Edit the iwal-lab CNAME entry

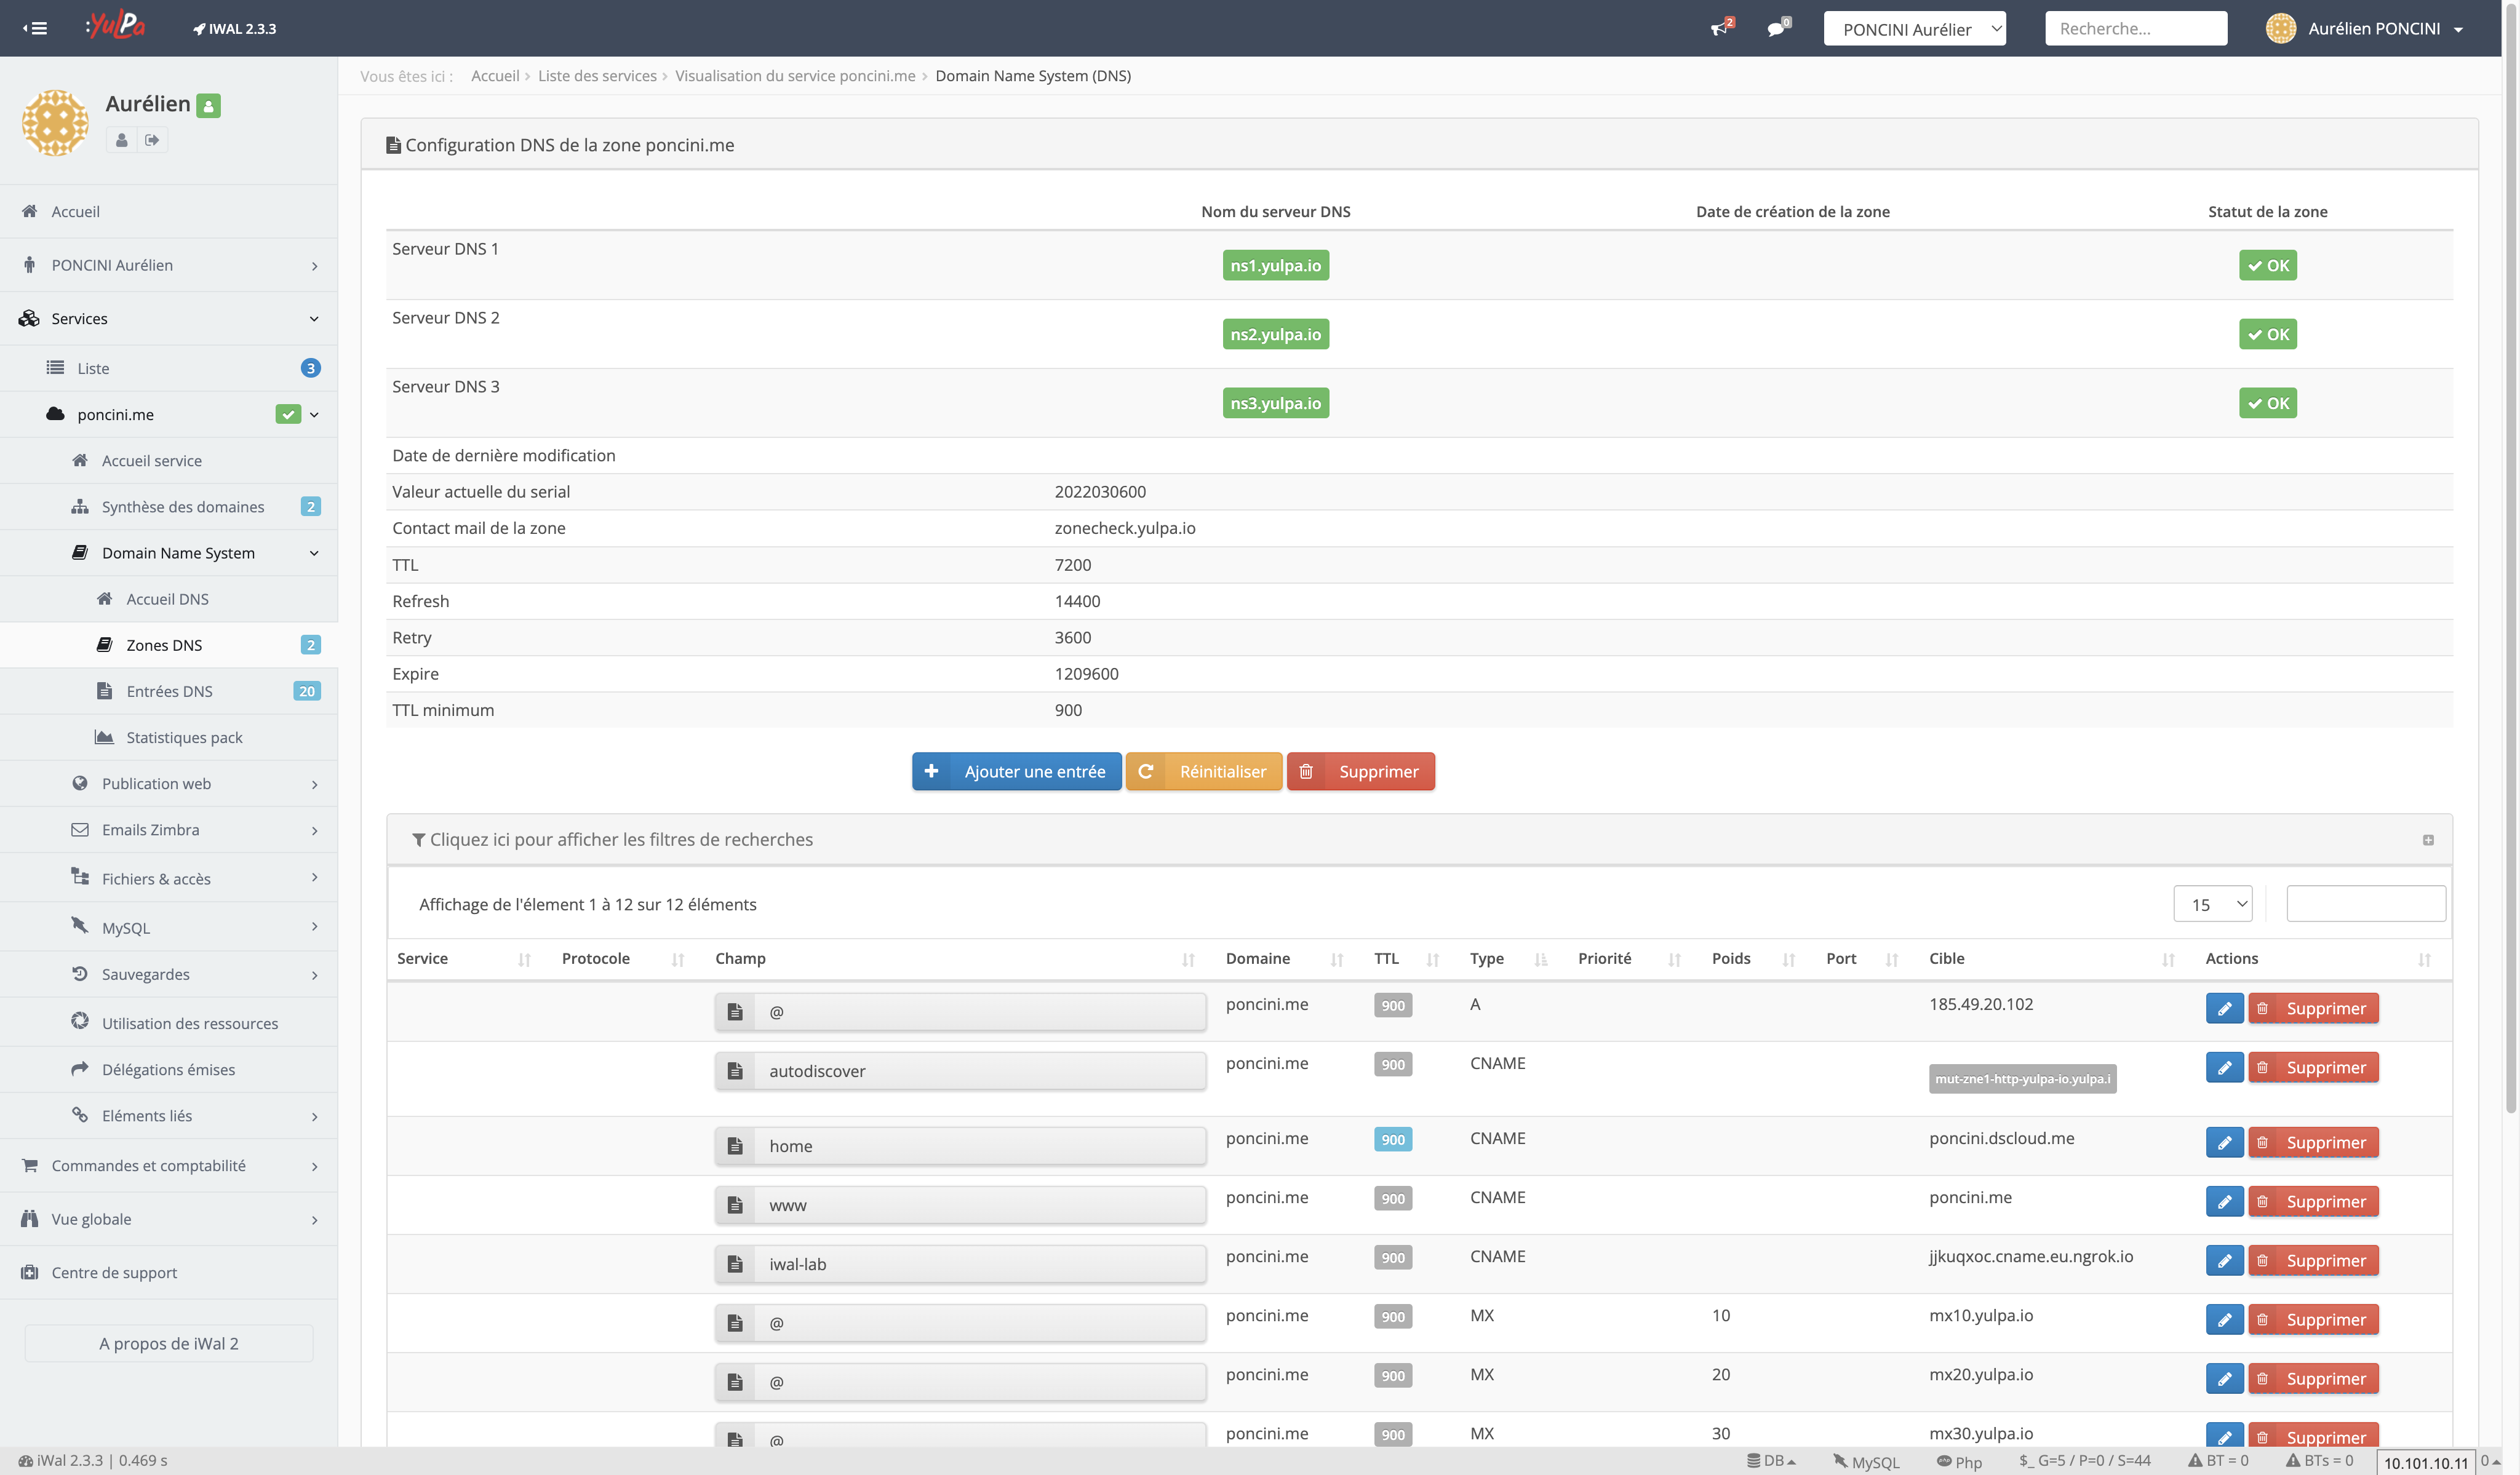point(2224,1260)
